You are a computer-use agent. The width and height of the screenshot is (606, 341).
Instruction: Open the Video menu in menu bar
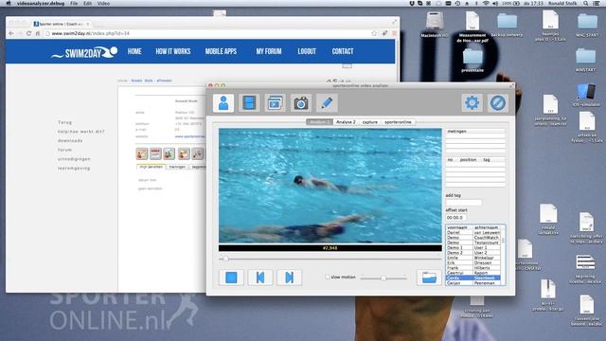(103, 3)
